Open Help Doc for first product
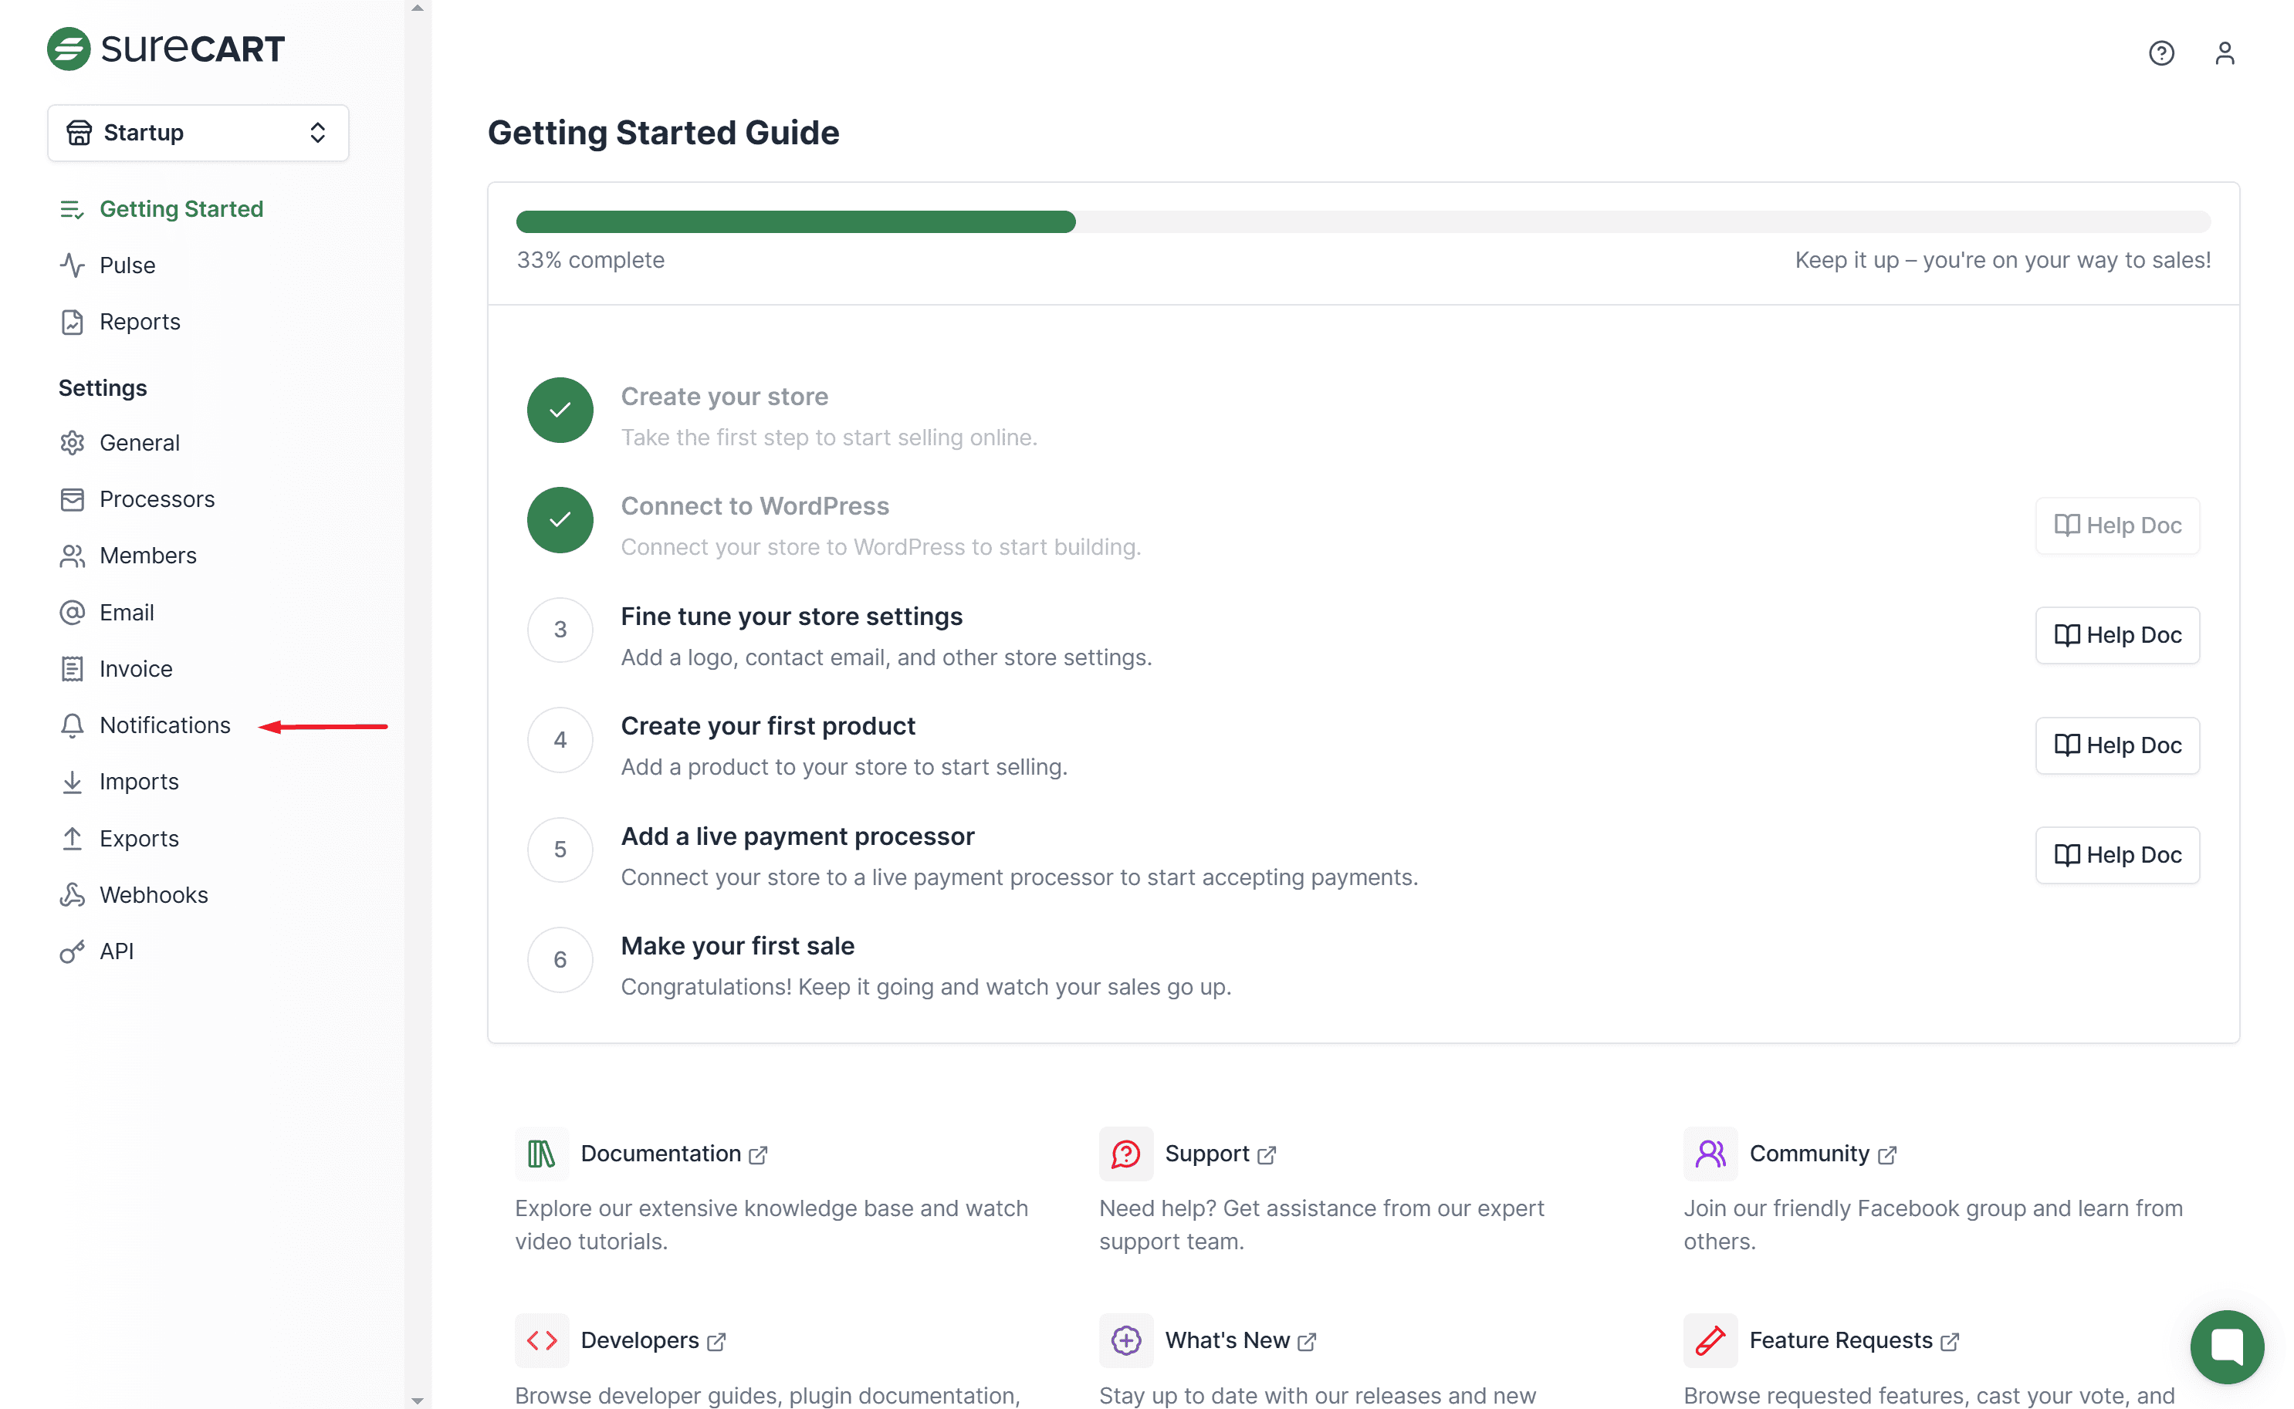Viewport: 2294px width, 1409px height. [2116, 745]
